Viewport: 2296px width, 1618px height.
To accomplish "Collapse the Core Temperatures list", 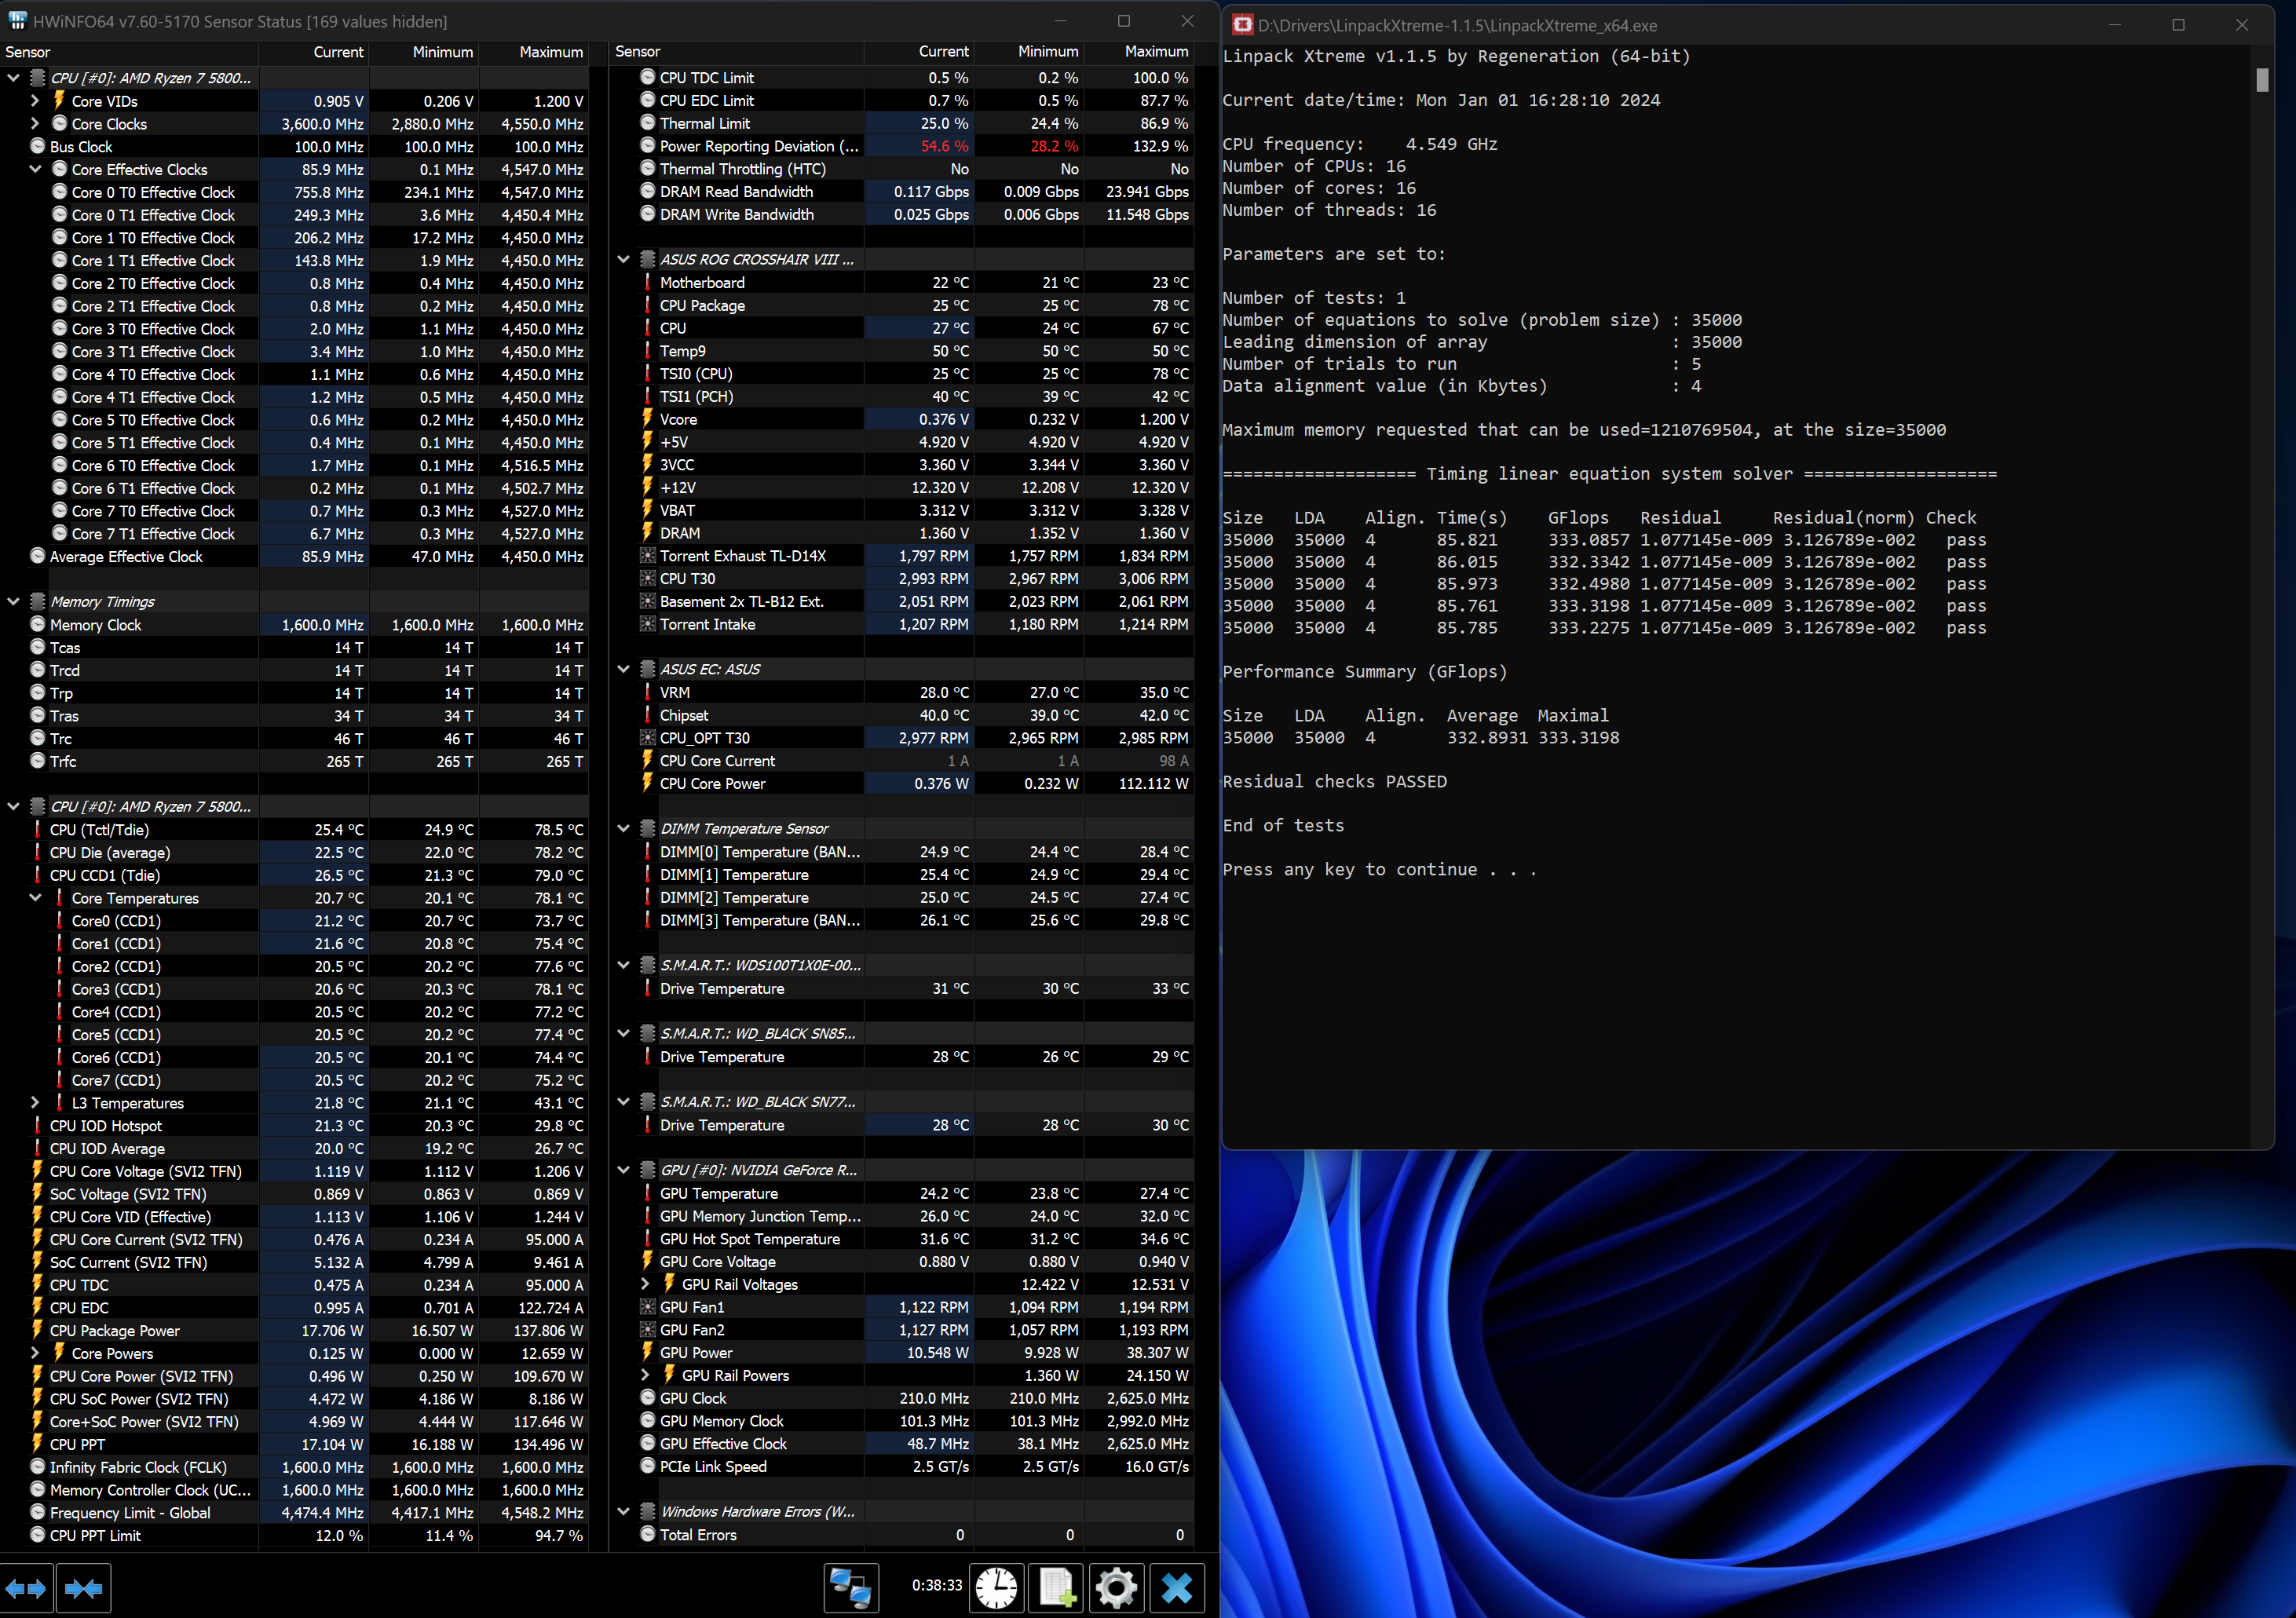I will (x=35, y=898).
